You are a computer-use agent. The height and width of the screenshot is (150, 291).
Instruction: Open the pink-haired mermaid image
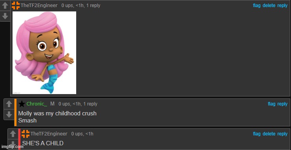click(x=44, y=53)
